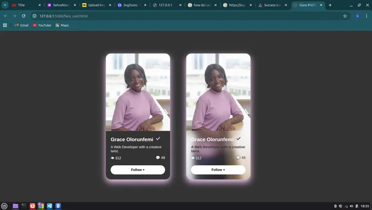The image size is (372, 210).
Task: View site information icon in address bar
Action: click(34, 16)
